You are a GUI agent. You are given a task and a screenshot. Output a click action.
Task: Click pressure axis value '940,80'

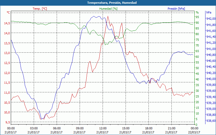click(211, 55)
